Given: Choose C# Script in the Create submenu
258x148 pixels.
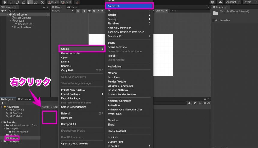Looking at the screenshot, I should 129,6.
